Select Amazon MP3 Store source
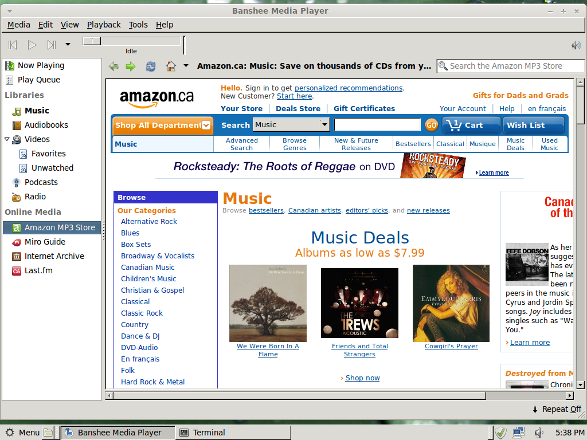Image resolution: width=587 pixels, height=440 pixels. click(x=52, y=227)
